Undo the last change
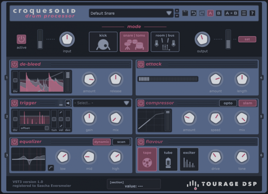 coord(193,13)
